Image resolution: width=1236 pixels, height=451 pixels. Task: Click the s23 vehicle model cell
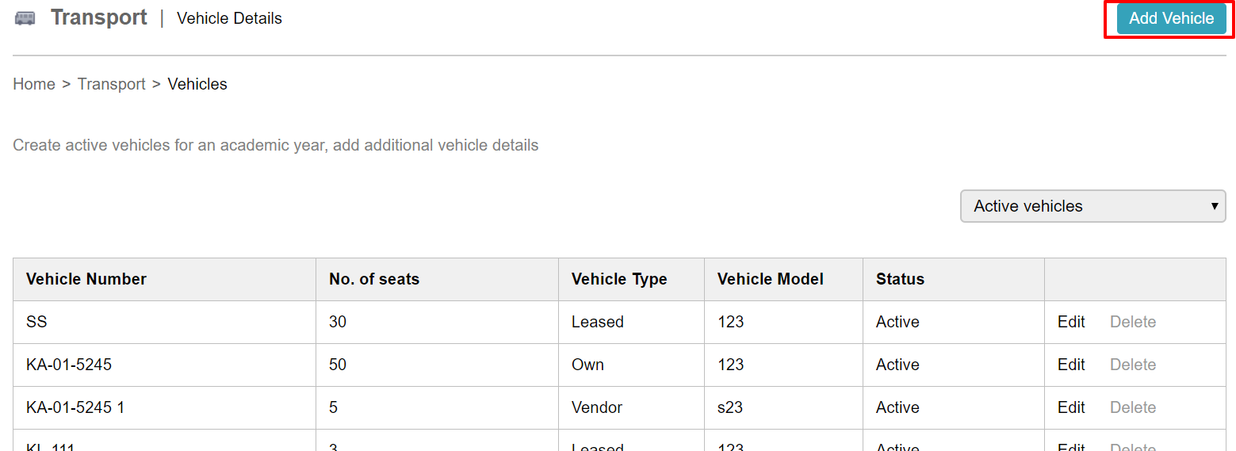pyautogui.click(x=784, y=407)
